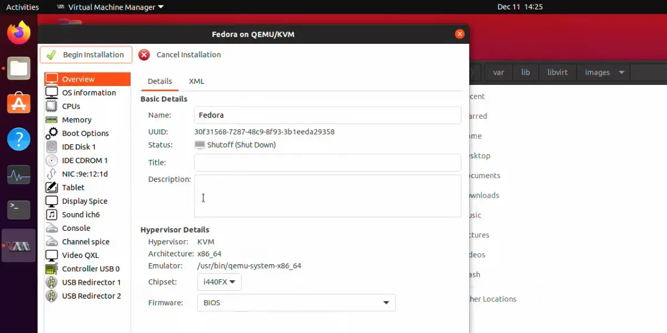Select the Display Spice monitor icon
The width and height of the screenshot is (667, 333).
pyautogui.click(x=52, y=201)
